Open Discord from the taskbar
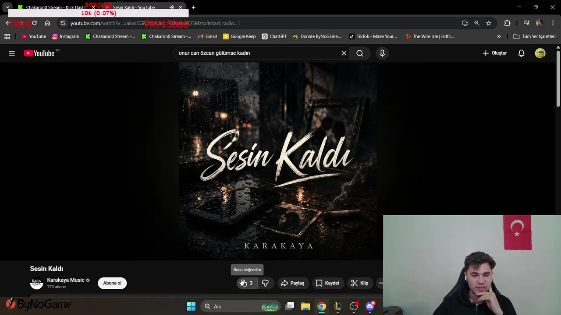Screen dimensions: 561x315 tap(370, 306)
